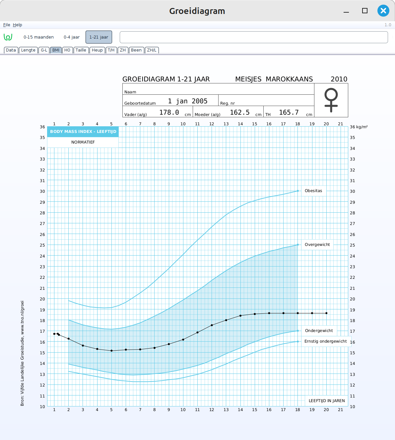
Task: Open the File menu
Action: (x=7, y=25)
